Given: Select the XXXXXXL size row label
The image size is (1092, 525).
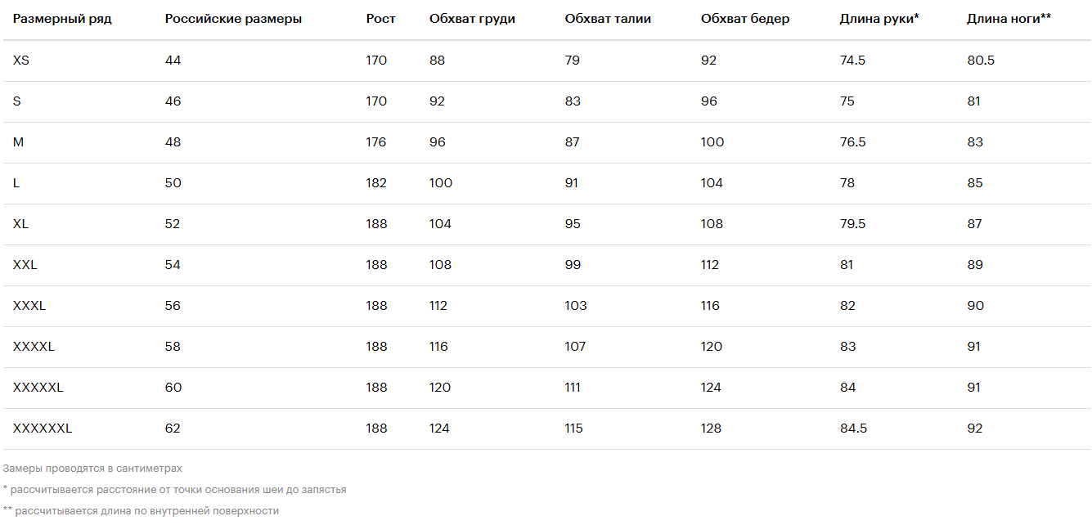Looking at the screenshot, I should click(43, 429).
